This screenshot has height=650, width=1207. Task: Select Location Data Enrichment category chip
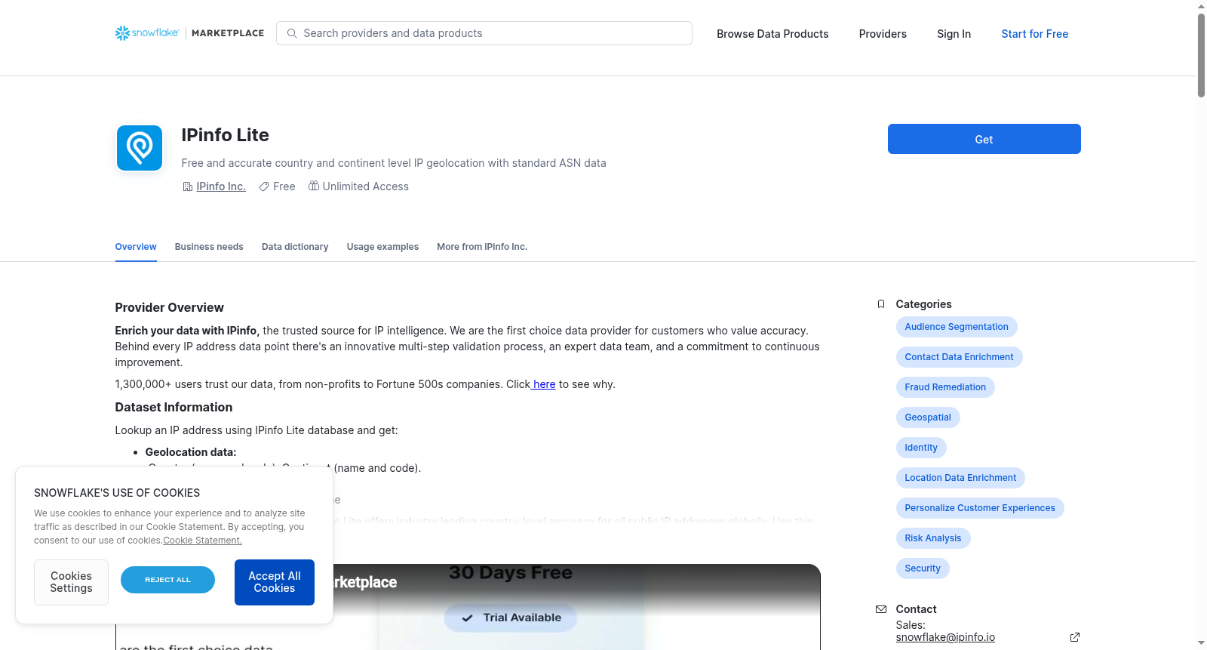click(x=960, y=478)
